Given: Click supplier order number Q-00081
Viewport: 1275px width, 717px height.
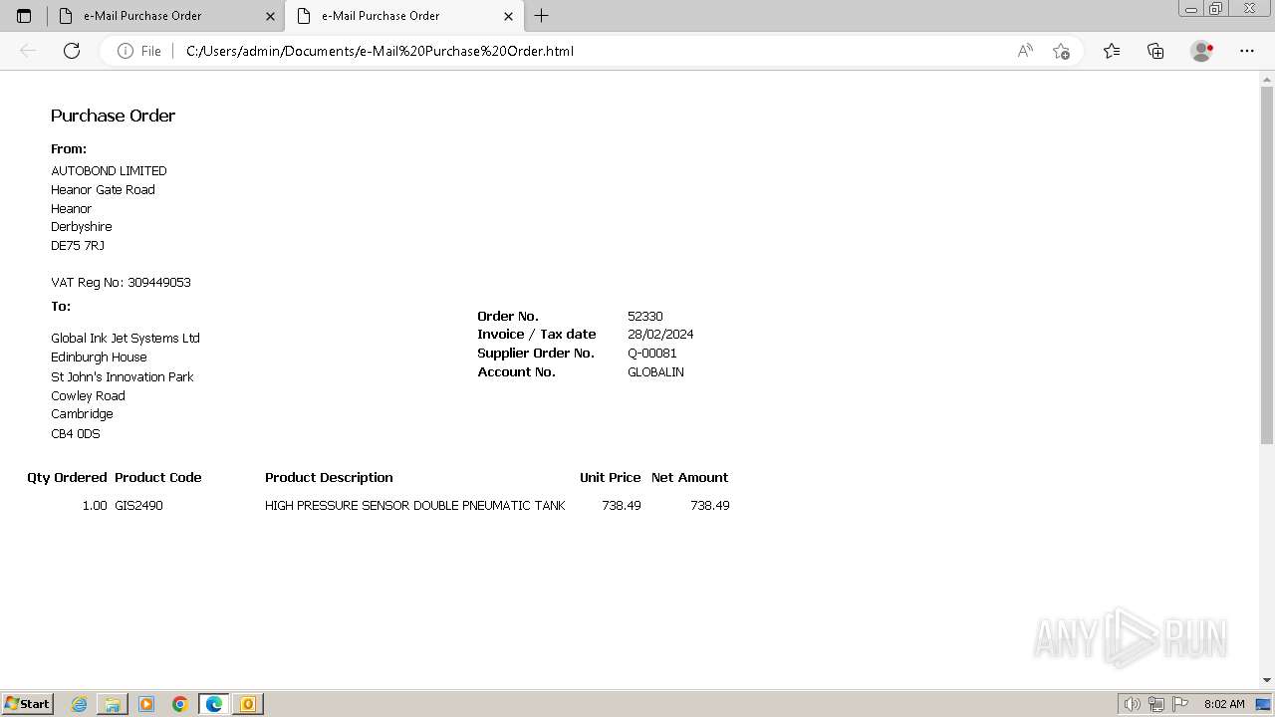Looking at the screenshot, I should (x=651, y=354).
